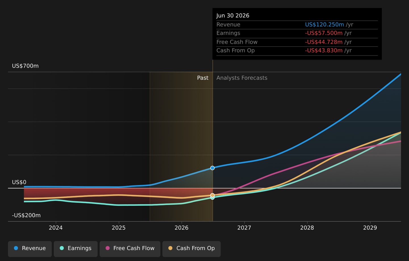Screen dimensions: 409x261
Task: Click the teal Earnings legend dot
Action: 62,248
